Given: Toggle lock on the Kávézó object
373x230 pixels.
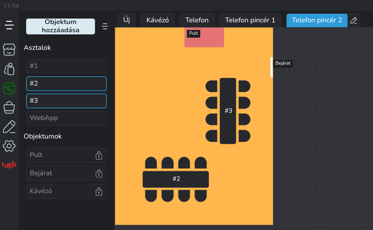Looking at the screenshot, I should click(x=99, y=191).
